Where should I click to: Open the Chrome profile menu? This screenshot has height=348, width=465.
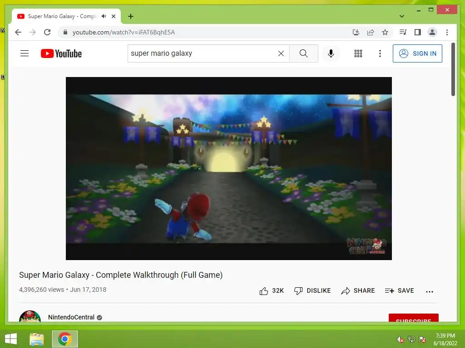432,32
